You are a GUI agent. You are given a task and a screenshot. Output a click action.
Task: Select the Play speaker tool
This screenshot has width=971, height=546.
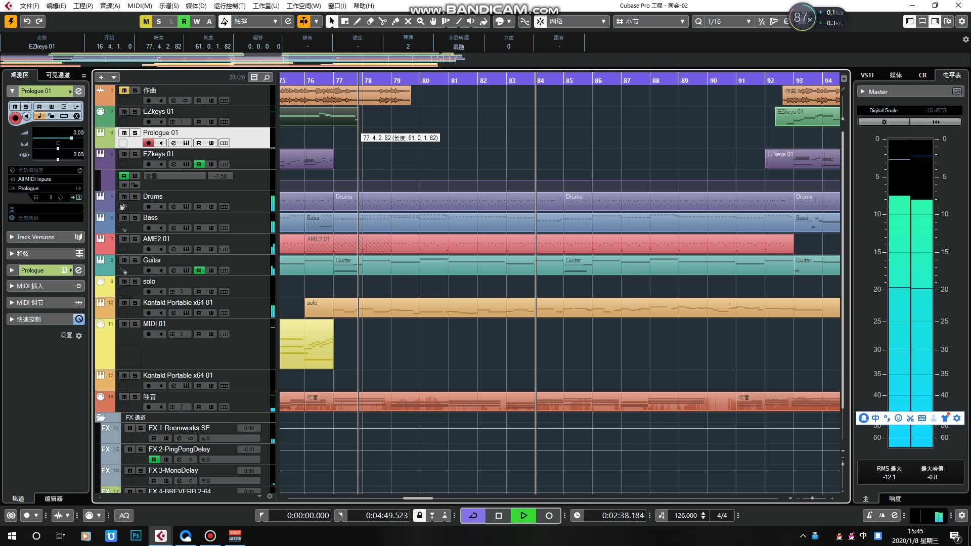coord(471,21)
